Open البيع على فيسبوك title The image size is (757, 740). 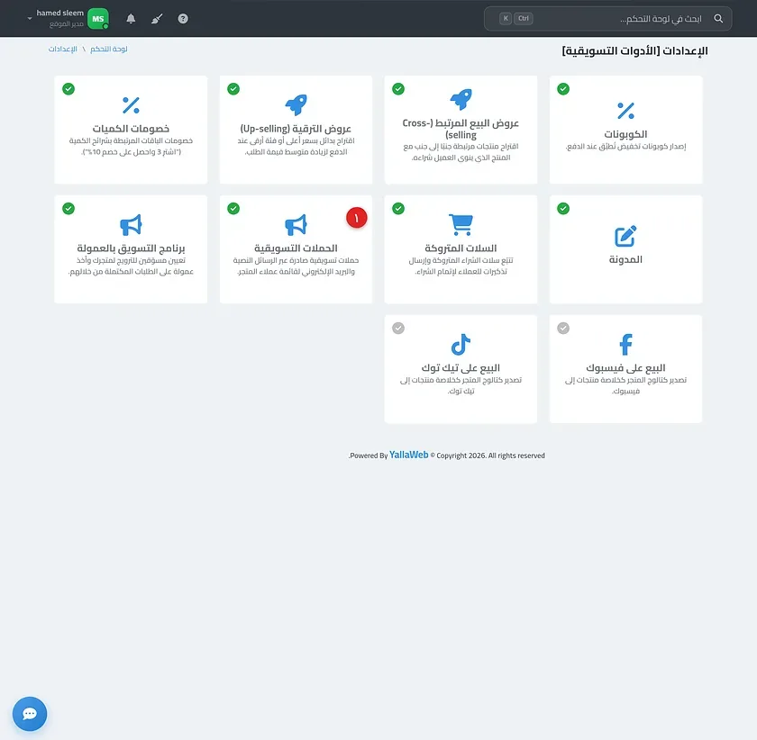[625, 368]
